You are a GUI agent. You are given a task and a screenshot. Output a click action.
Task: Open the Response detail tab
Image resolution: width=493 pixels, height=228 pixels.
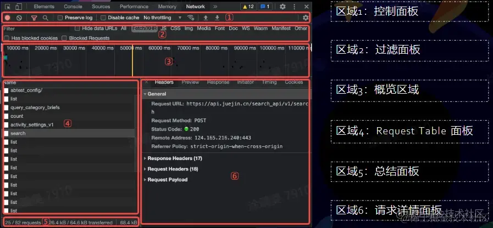click(218, 82)
